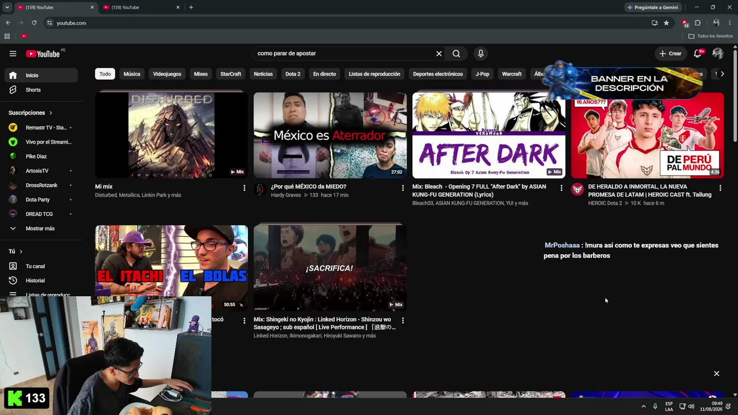Select the 'StarCraft' filter chip
The width and height of the screenshot is (738, 415).
[231, 74]
